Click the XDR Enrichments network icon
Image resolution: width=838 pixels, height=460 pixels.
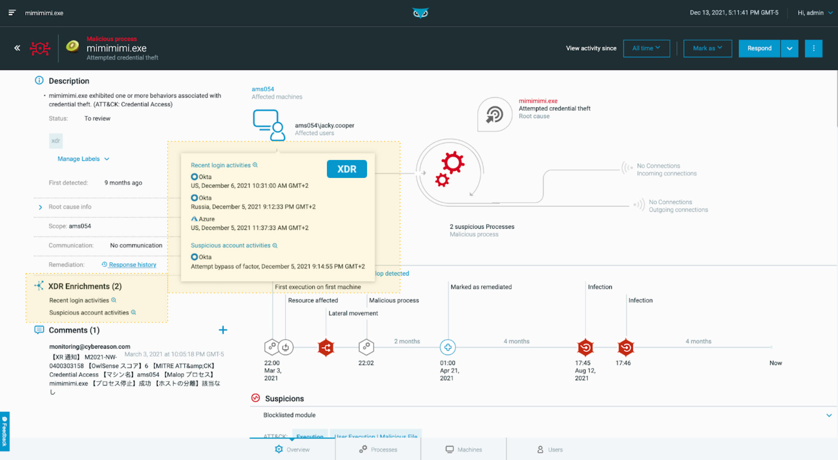39,286
